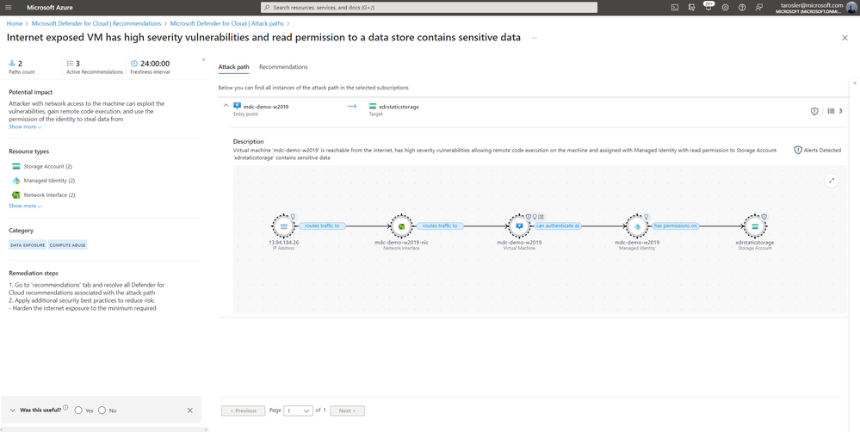
Task: Click the Paths count value 2
Action: coord(21,64)
